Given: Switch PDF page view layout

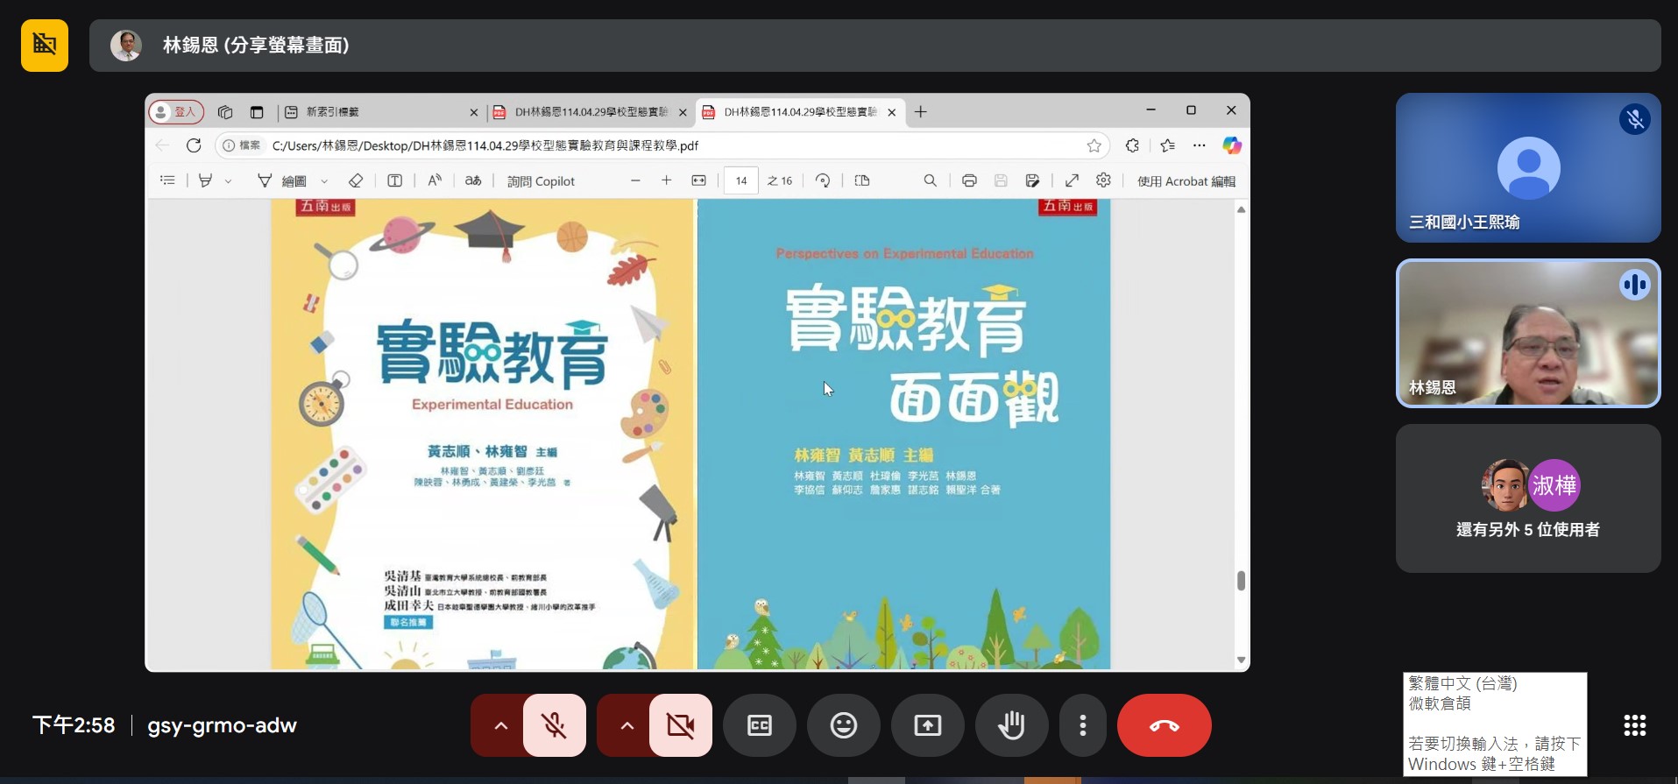Looking at the screenshot, I should [862, 180].
